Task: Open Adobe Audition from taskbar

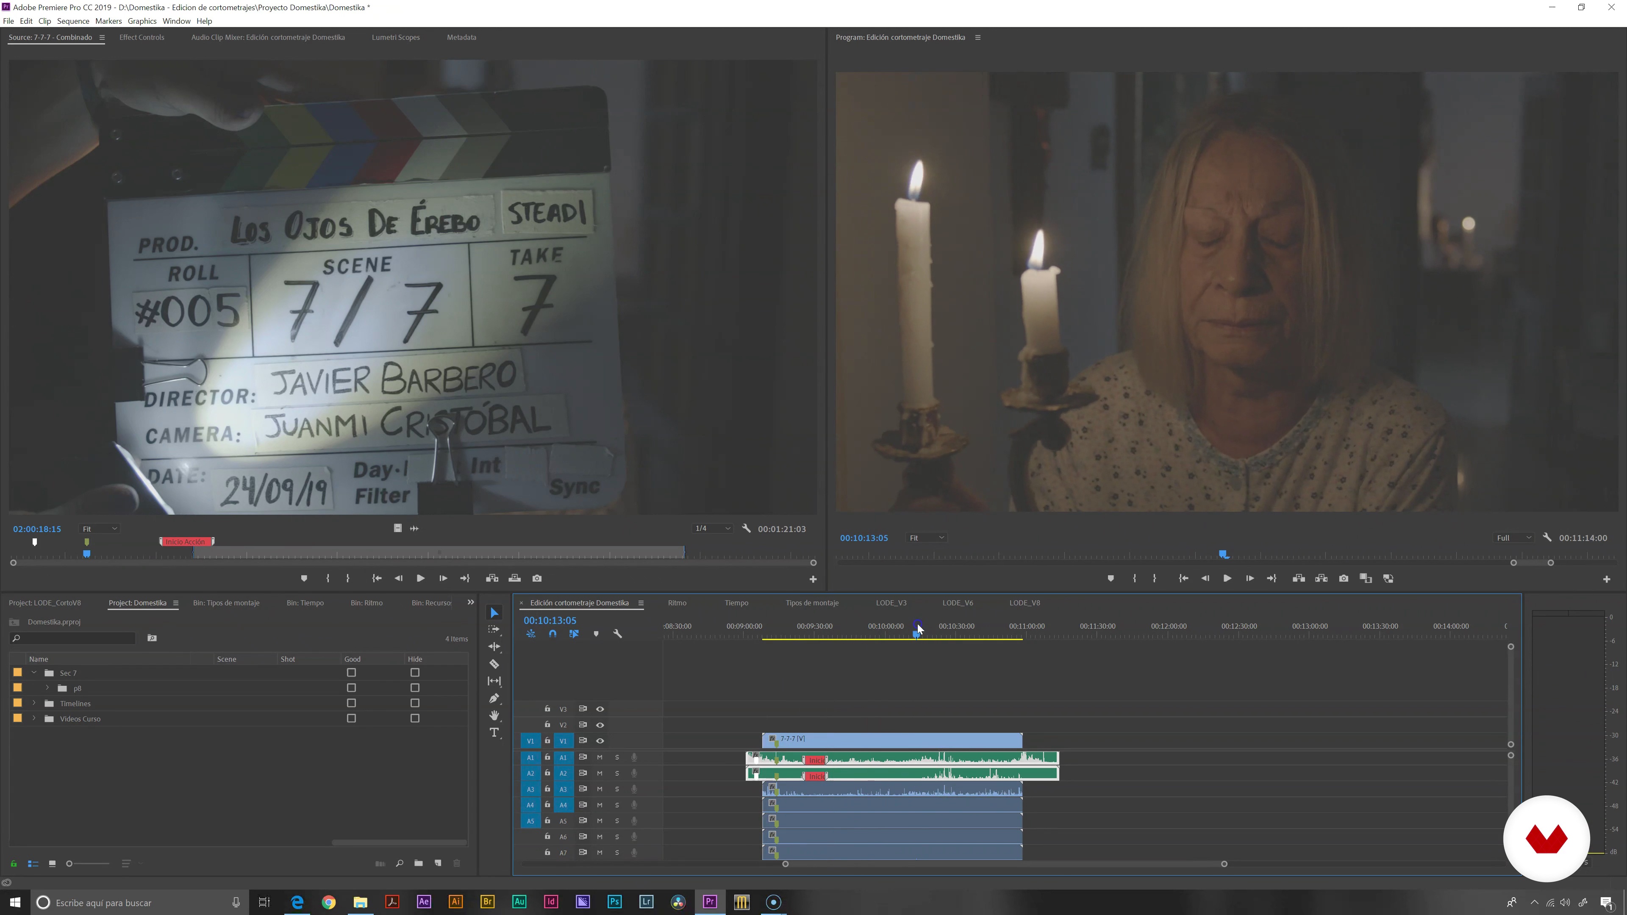Action: click(519, 902)
